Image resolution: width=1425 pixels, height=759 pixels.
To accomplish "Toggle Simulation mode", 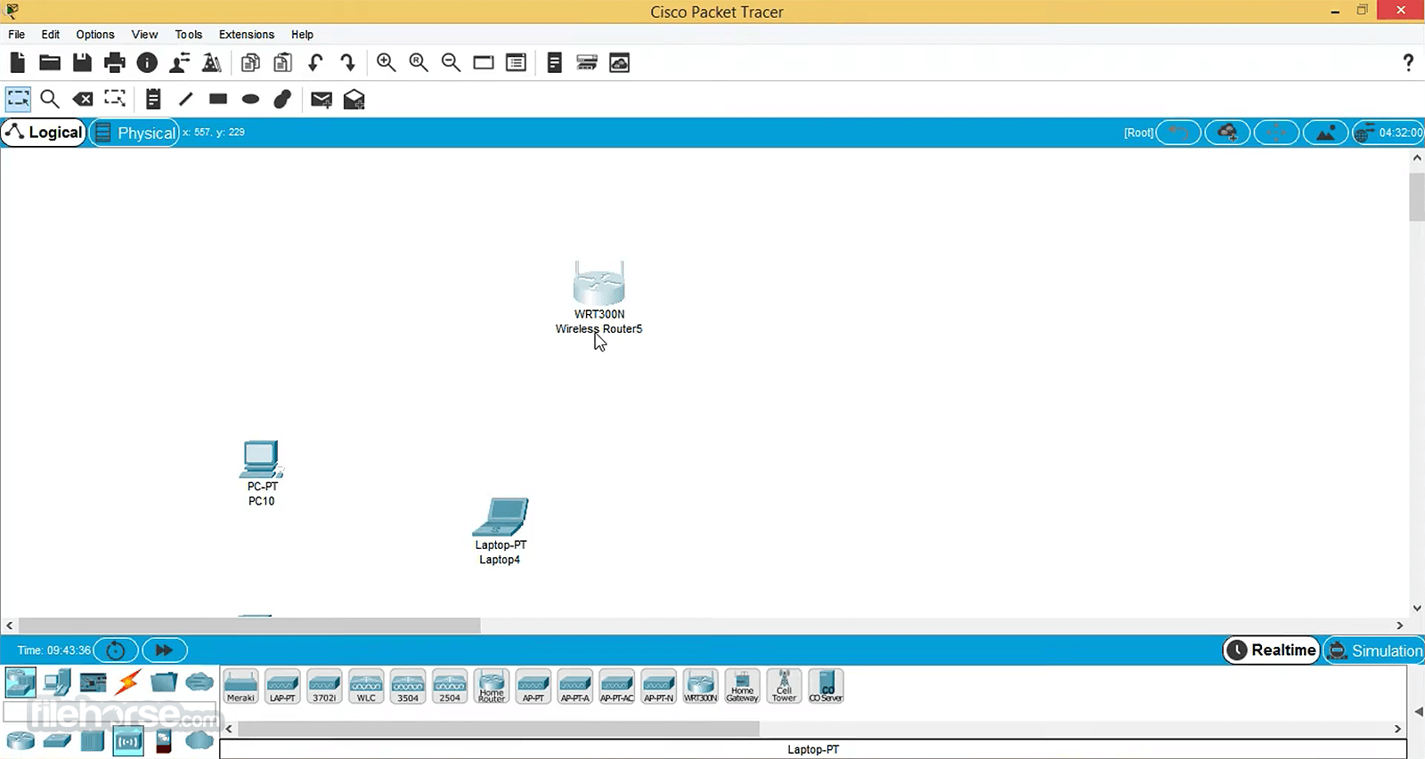I will click(x=1375, y=650).
